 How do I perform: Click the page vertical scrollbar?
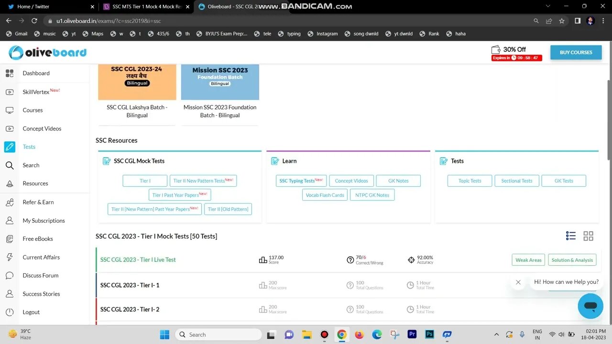609,119
